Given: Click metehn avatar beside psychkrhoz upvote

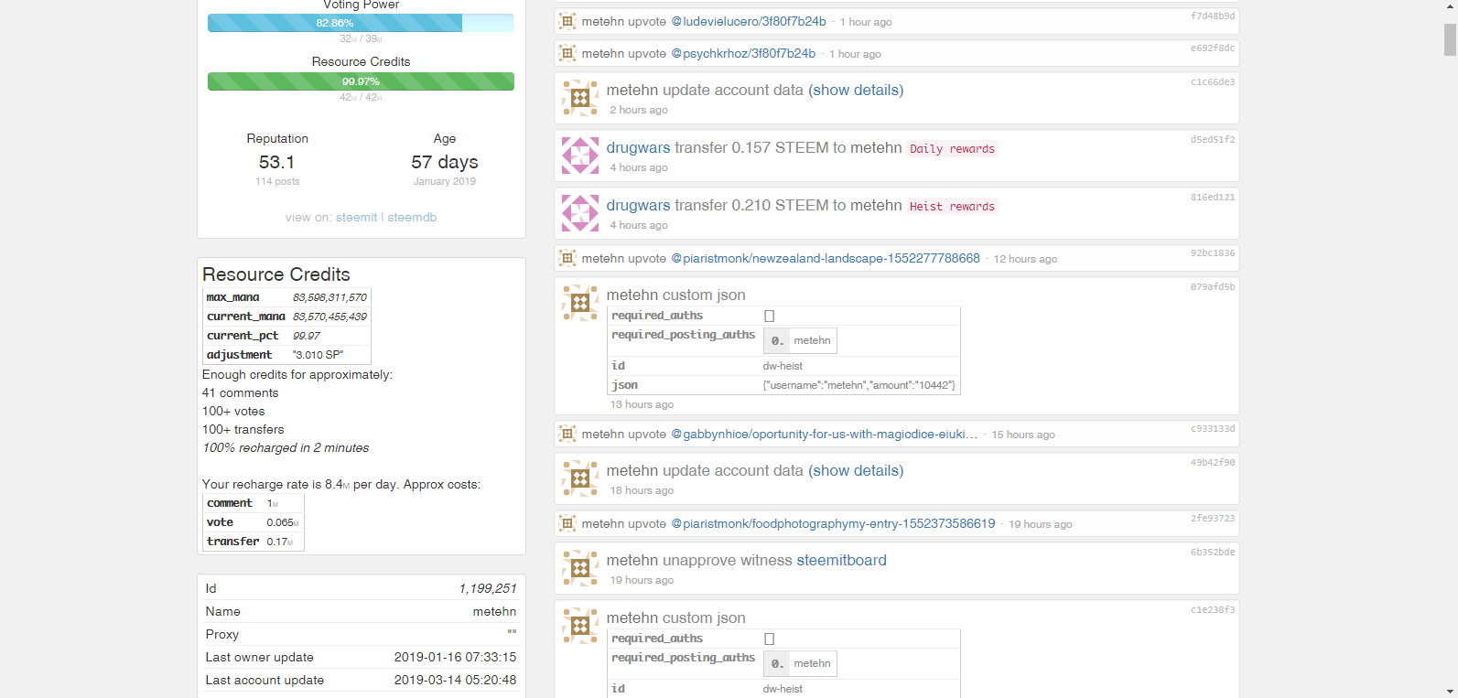Looking at the screenshot, I should (567, 53).
